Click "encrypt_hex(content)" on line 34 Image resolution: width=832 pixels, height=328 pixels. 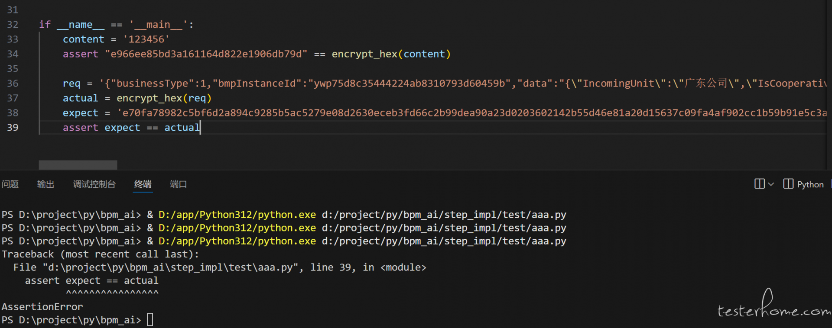point(391,54)
